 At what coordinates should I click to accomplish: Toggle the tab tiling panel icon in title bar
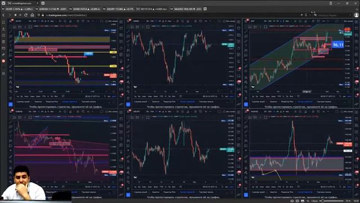coord(331,3)
